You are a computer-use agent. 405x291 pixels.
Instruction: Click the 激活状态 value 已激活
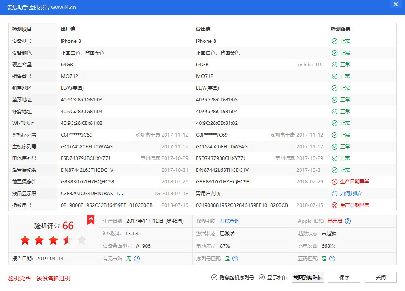tap(227, 234)
